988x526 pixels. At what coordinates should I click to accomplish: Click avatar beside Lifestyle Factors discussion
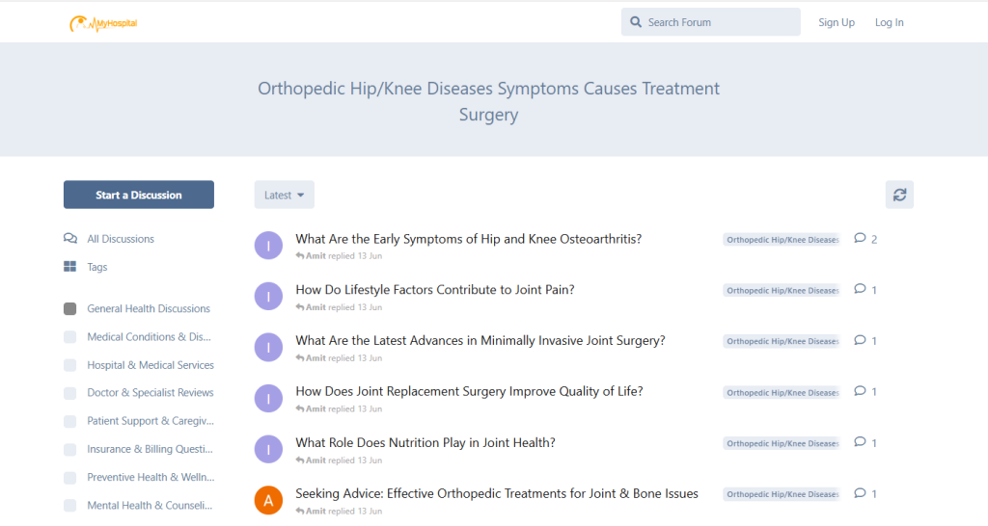click(268, 296)
